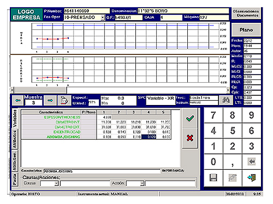This screenshot has height=204, width=273.
Task: Click chart scrollbar left arrow
Action: [x=12, y=90]
